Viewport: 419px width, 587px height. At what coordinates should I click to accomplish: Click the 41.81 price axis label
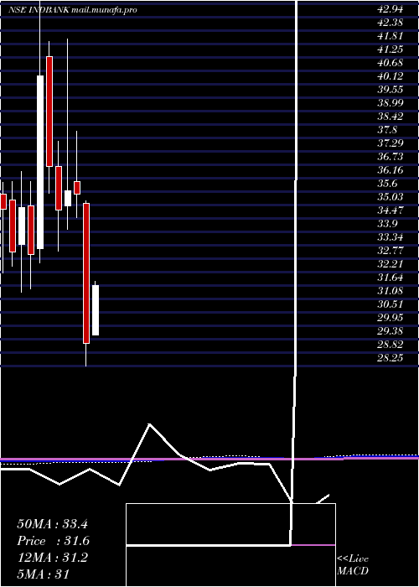click(391, 36)
